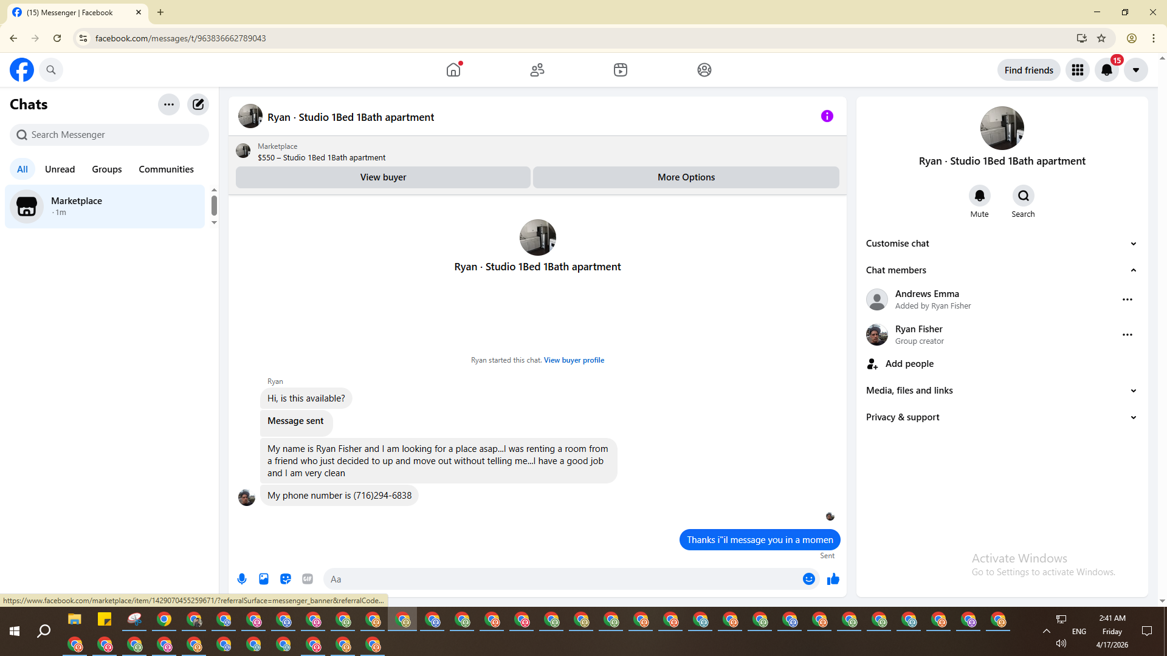Click the More Options button
1167x656 pixels.
coord(686,177)
